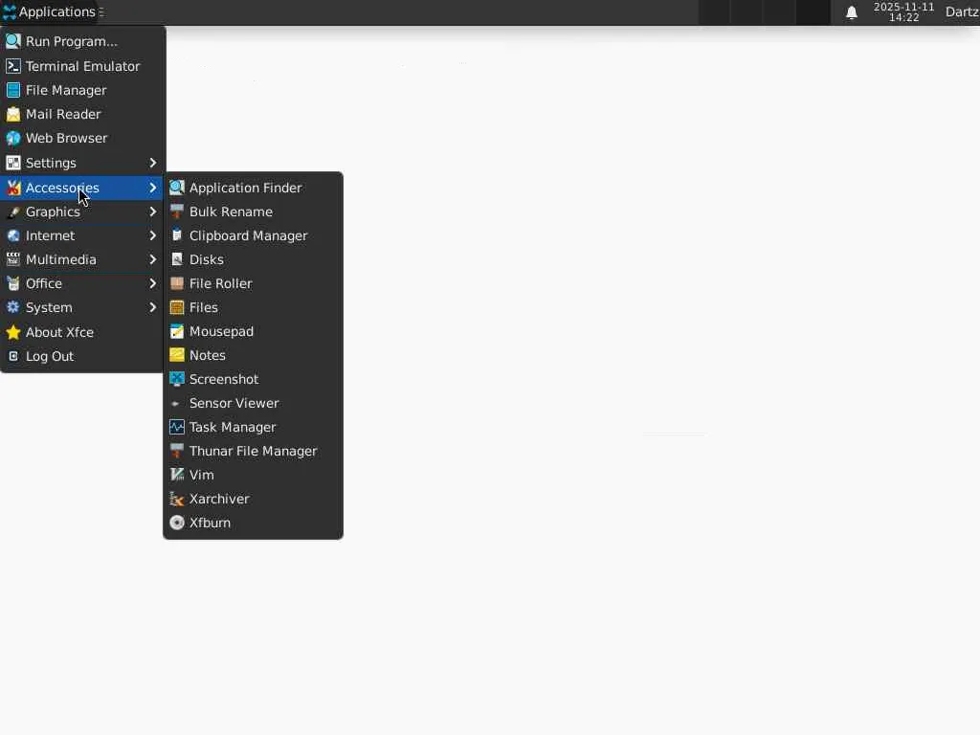Click the Notes yellow sticky icon
The image size is (980, 735).
[177, 355]
